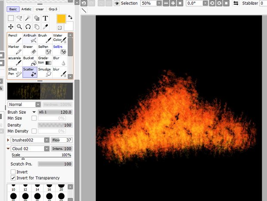This screenshot has width=267, height=201.
Task: Select the Lasso selection tool
Action: point(19,18)
